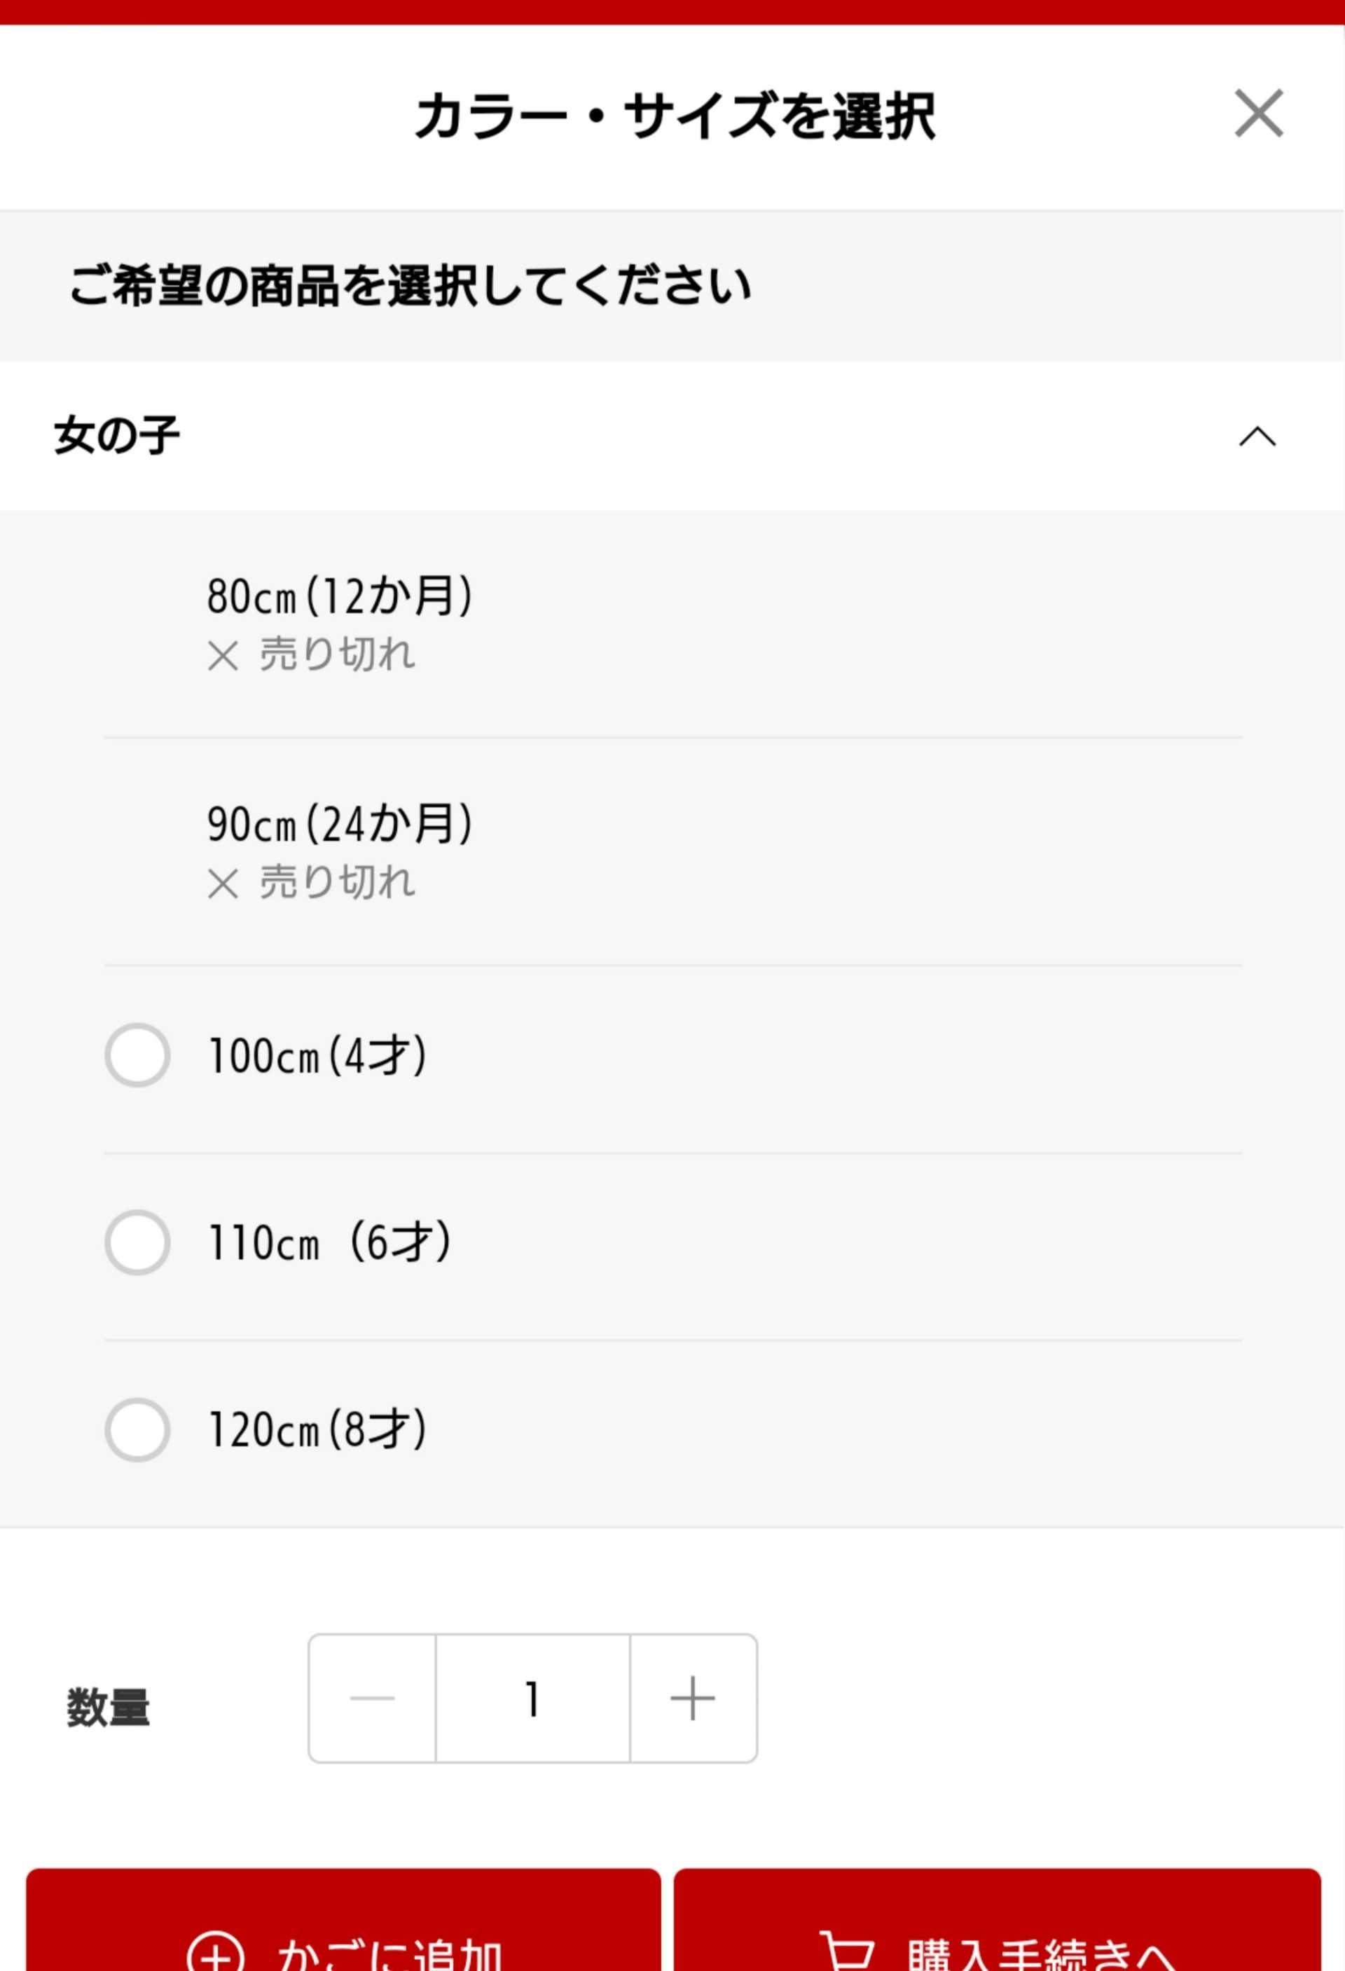Select the 100cm (4才) radio button
The height and width of the screenshot is (1971, 1345).
(137, 1055)
